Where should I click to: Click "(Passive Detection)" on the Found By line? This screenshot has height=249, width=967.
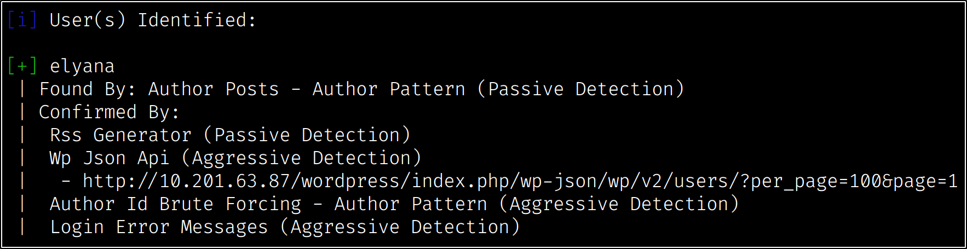tap(580, 89)
